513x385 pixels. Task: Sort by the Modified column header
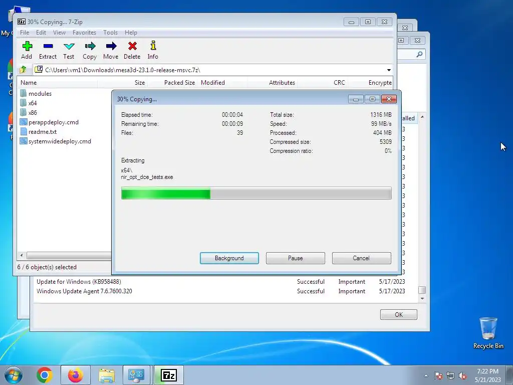(x=222, y=83)
